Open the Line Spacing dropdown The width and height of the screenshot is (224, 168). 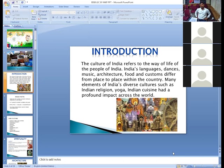pyautogui.click(x=113, y=13)
